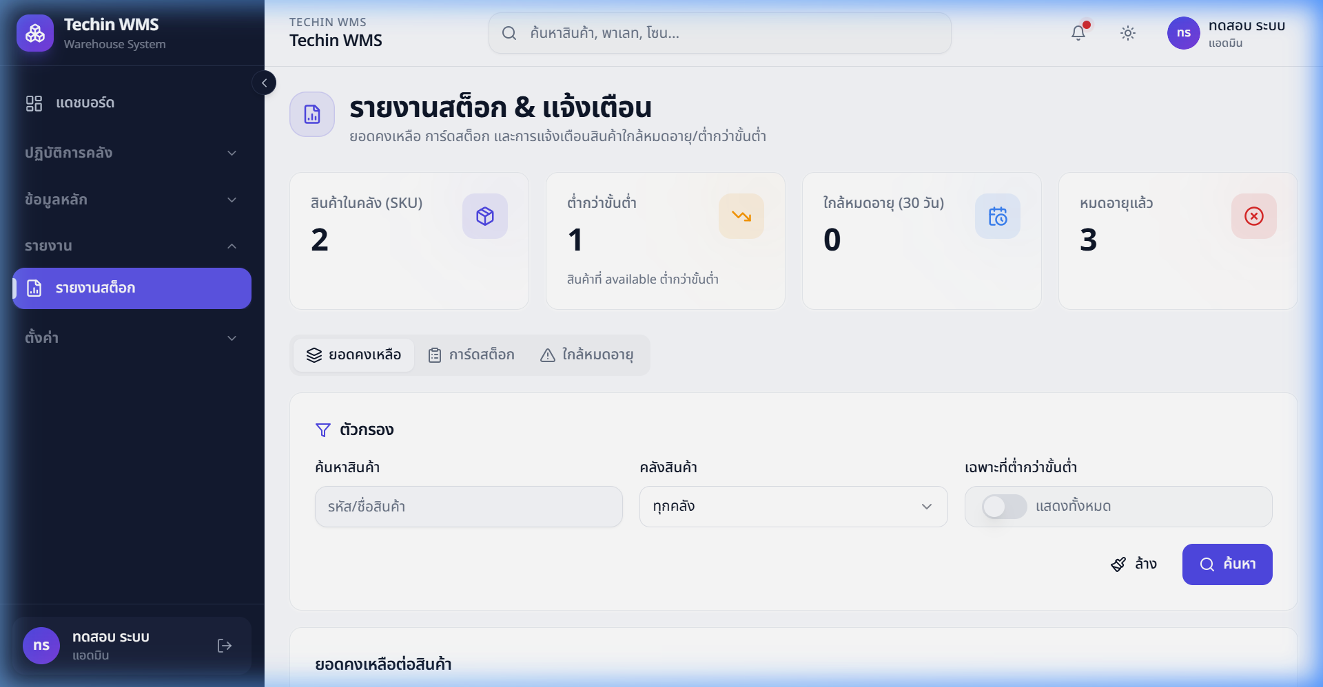The width and height of the screenshot is (1323, 687).
Task: Switch to the ใกล้หมดอายุ tab
Action: point(587,355)
